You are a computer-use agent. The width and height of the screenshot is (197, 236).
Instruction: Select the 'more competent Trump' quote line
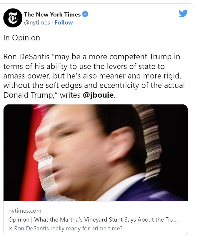click(x=92, y=57)
